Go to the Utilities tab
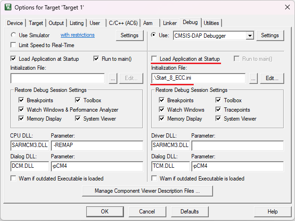Viewport: 295px width, 221px height. (211, 23)
